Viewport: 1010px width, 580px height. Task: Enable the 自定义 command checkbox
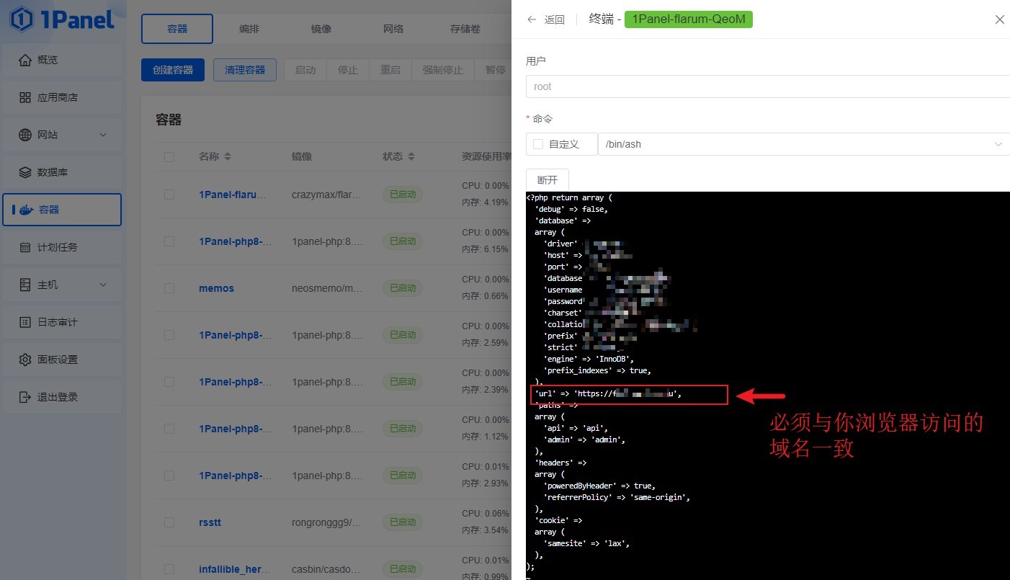click(x=538, y=144)
